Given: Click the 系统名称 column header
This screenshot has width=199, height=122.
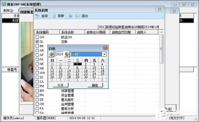Looking at the screenshot, I should pyautogui.click(x=72, y=32).
